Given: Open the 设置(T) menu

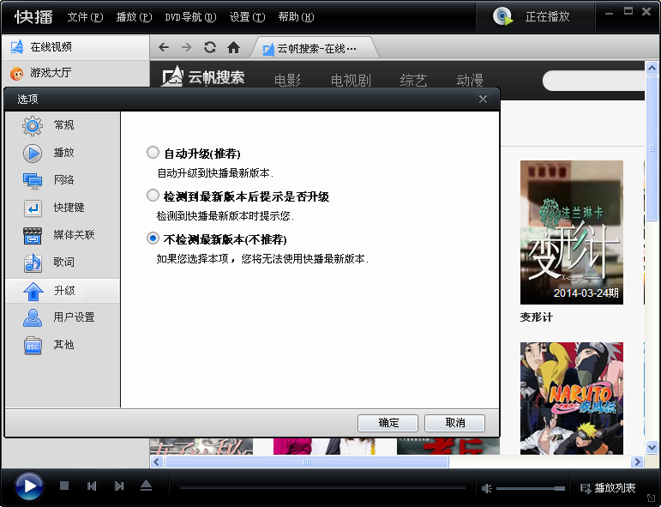Looking at the screenshot, I should (x=247, y=17).
